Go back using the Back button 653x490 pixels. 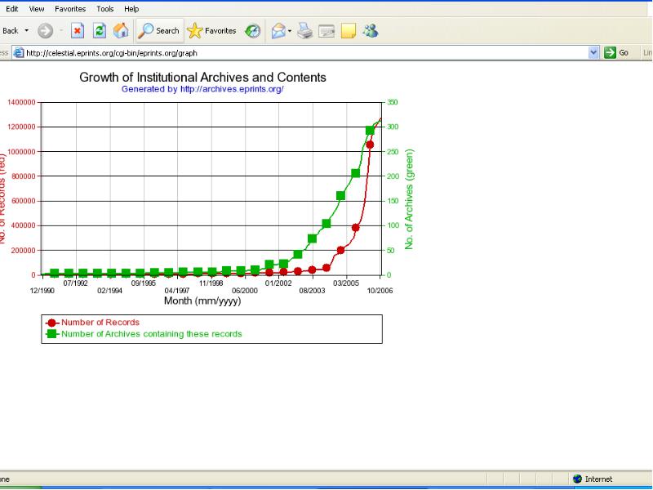[11, 31]
